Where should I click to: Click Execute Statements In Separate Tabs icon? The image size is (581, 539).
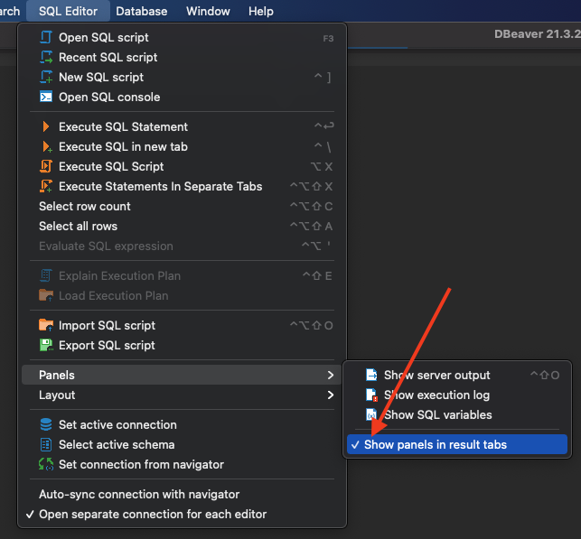(46, 186)
